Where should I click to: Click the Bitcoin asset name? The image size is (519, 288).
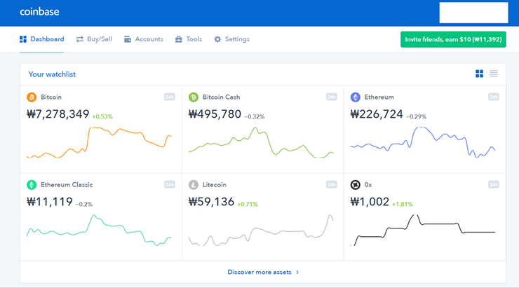click(51, 97)
